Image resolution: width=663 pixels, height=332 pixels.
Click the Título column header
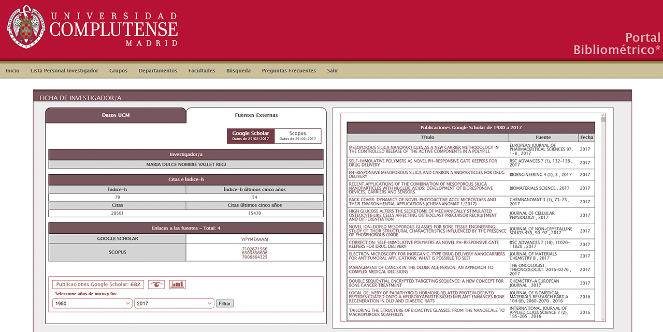click(x=428, y=138)
